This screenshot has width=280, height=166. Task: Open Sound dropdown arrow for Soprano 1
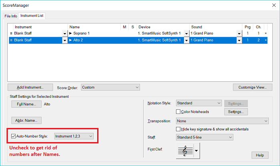(239, 34)
